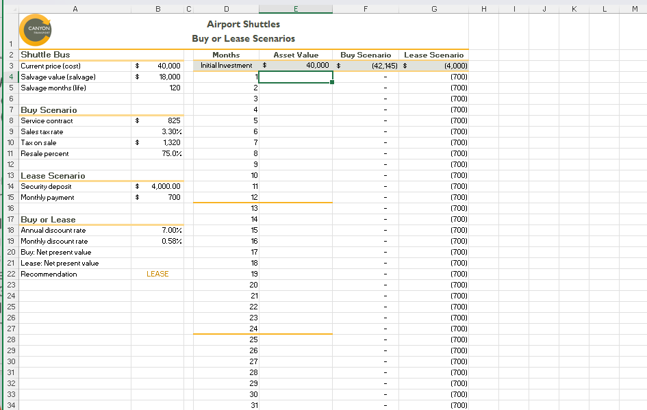Select the Asset Value column heading
Image resolution: width=647 pixels, height=410 pixels.
tap(296, 55)
